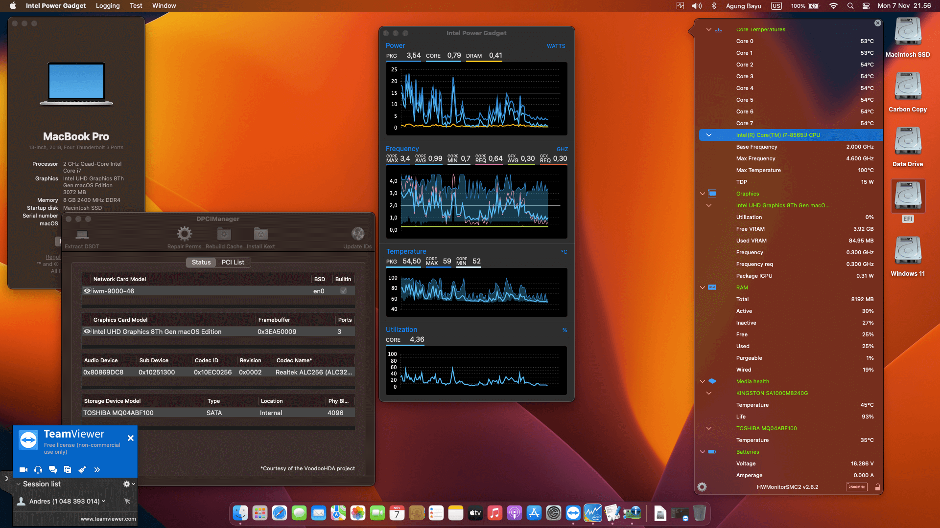Viewport: 940px width, 528px height.
Task: Open Session list gear dropdown
Action: pos(129,484)
